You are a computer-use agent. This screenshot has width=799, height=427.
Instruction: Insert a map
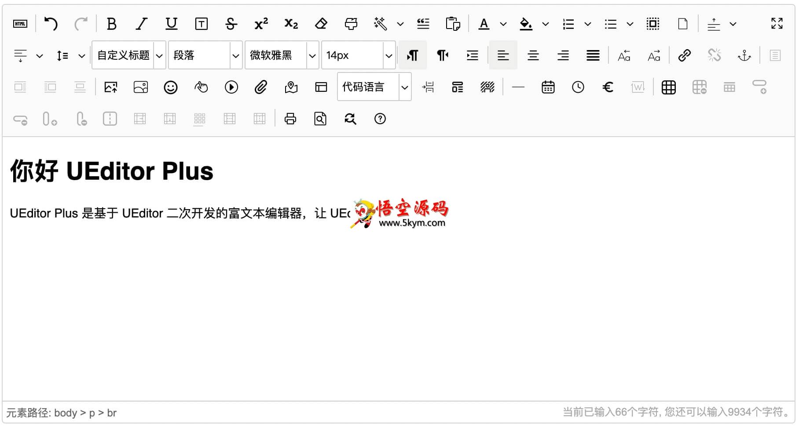291,87
